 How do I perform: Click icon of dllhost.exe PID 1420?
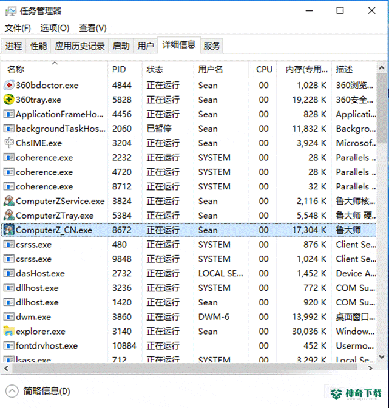(x=9, y=302)
